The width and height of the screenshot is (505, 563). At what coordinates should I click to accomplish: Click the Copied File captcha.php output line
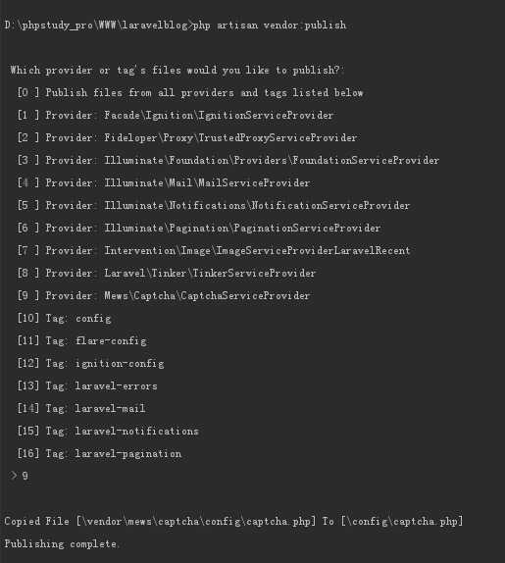pyautogui.click(x=233, y=522)
